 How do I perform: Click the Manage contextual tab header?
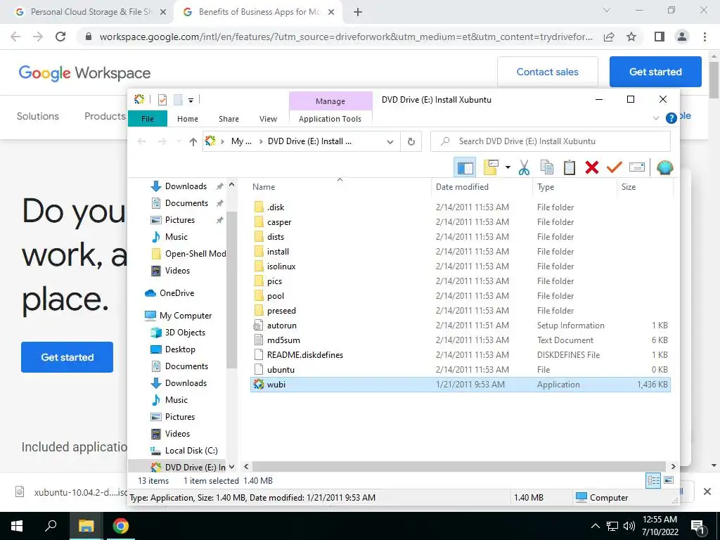(x=330, y=101)
